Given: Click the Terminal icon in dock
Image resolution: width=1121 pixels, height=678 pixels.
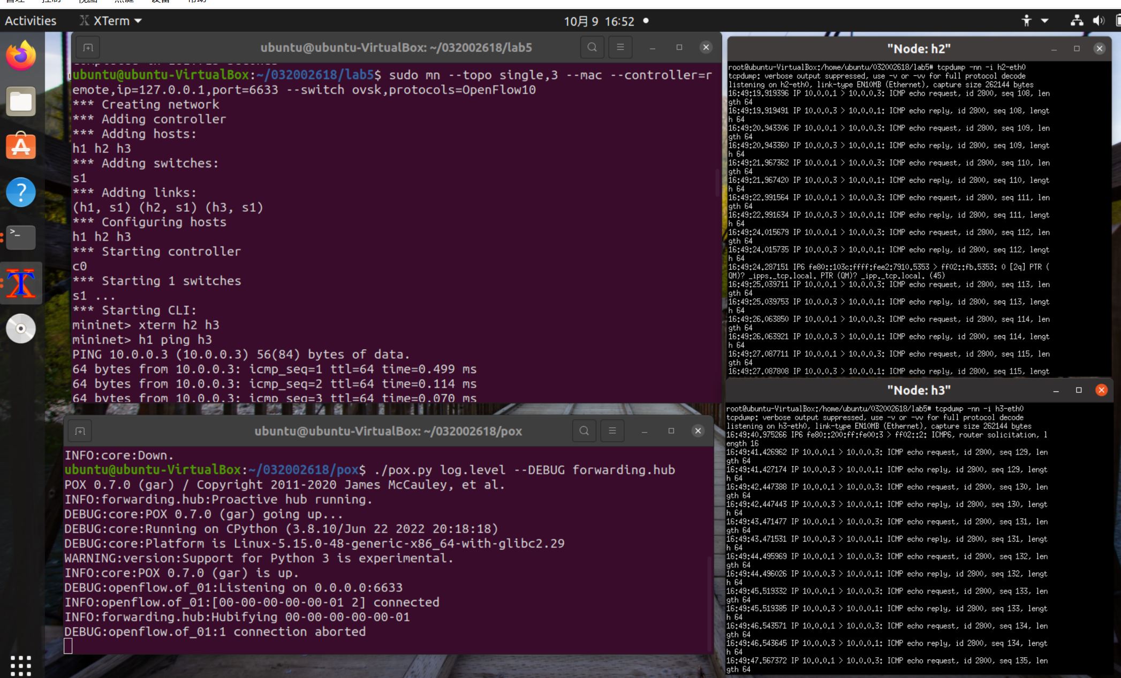Looking at the screenshot, I should [x=21, y=237].
